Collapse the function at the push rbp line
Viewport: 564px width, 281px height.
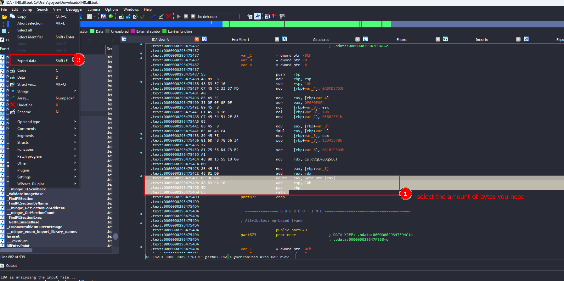[x=148, y=74]
